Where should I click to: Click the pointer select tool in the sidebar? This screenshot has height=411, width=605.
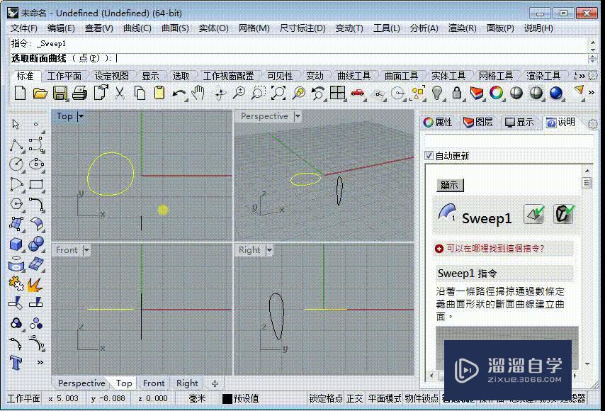[16, 124]
